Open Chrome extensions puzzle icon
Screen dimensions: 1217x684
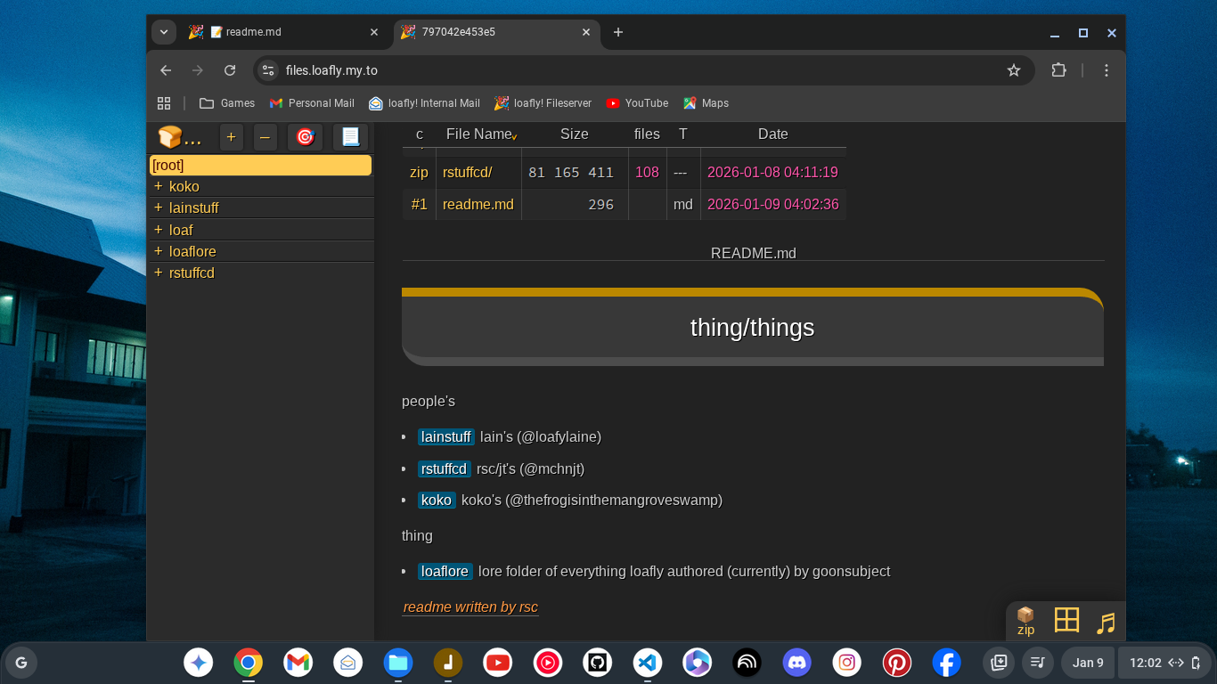pos(1058,70)
